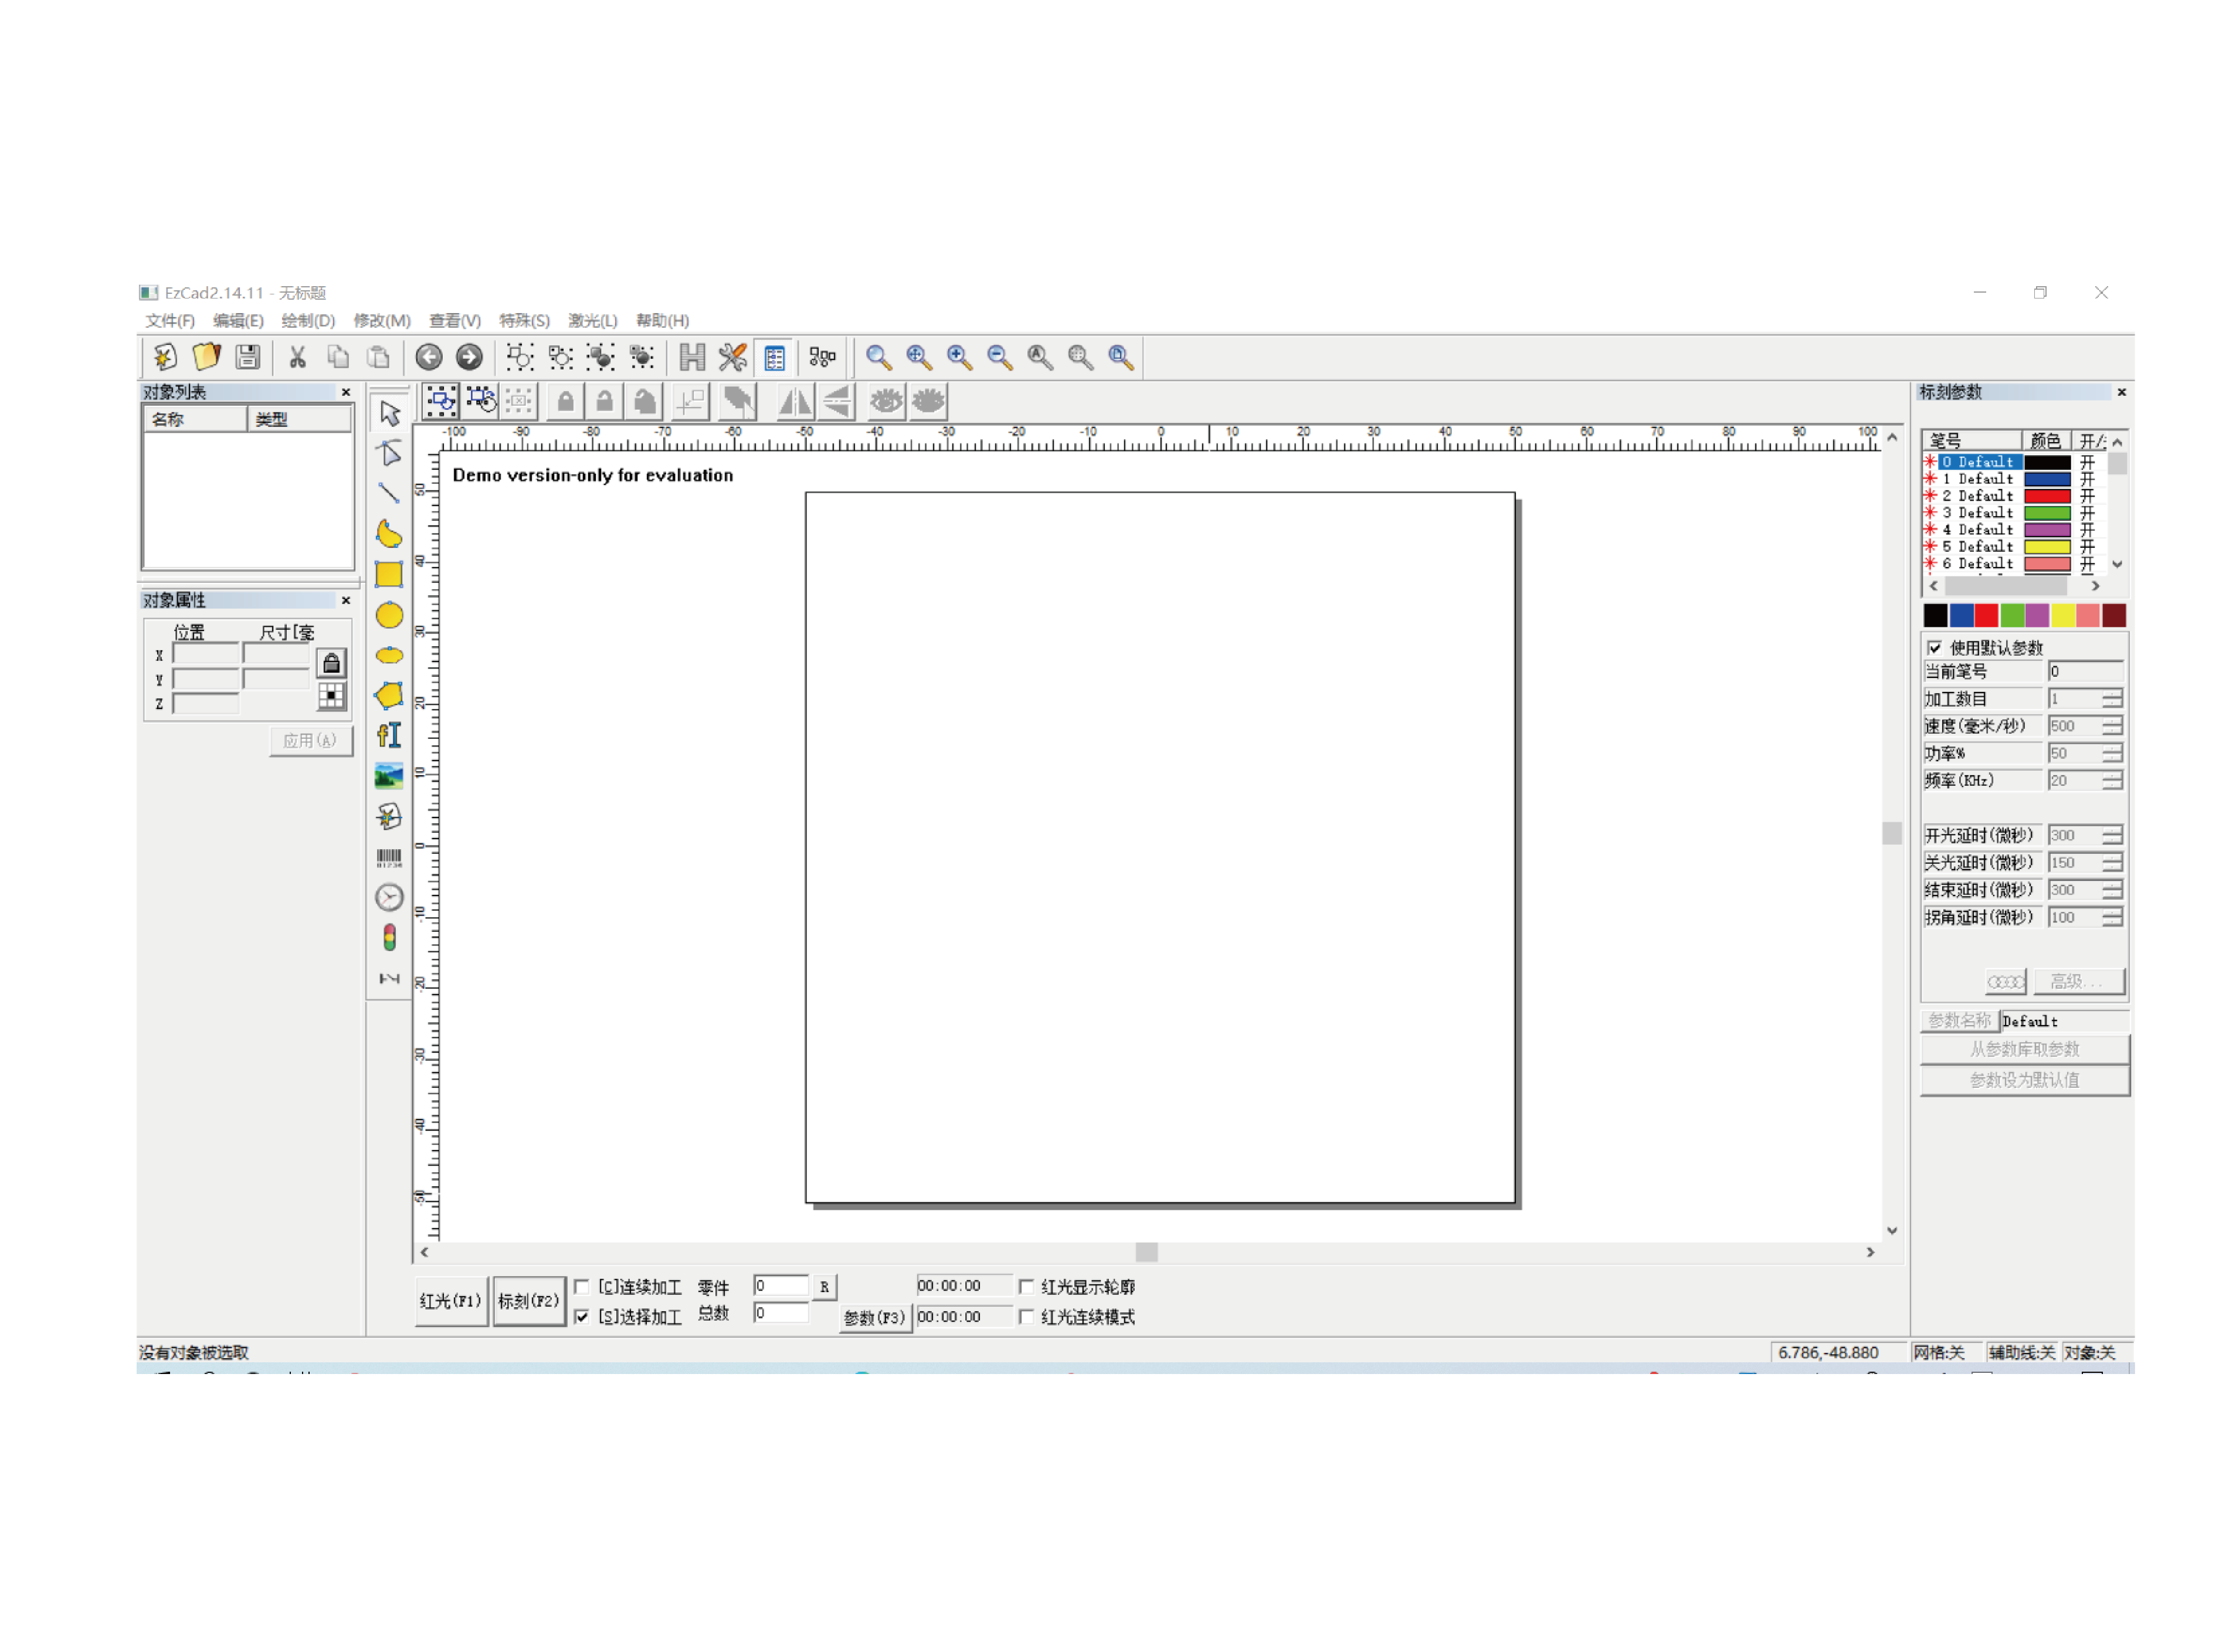The image size is (2236, 1652).
Task: Open the 绘制(D) menu
Action: (x=307, y=321)
